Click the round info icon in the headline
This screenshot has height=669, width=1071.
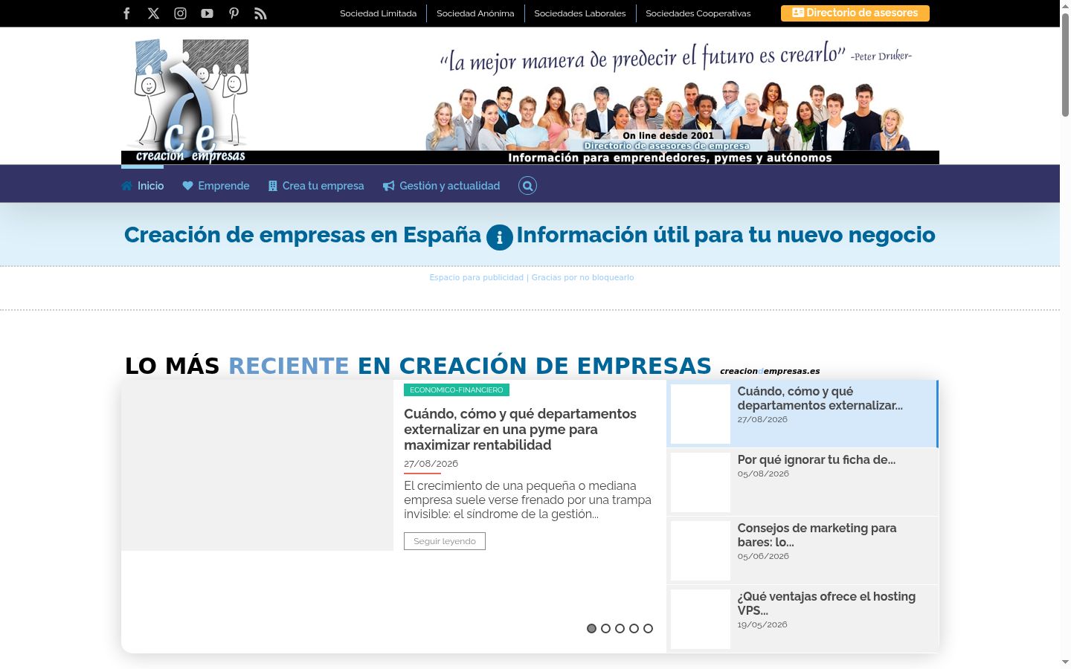click(x=499, y=237)
